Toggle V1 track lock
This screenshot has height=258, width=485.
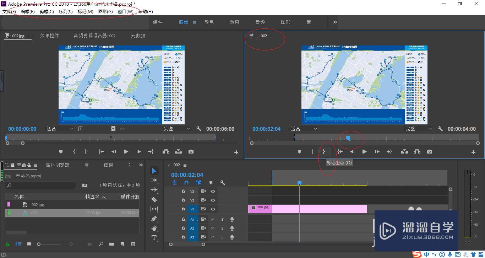pos(183,209)
